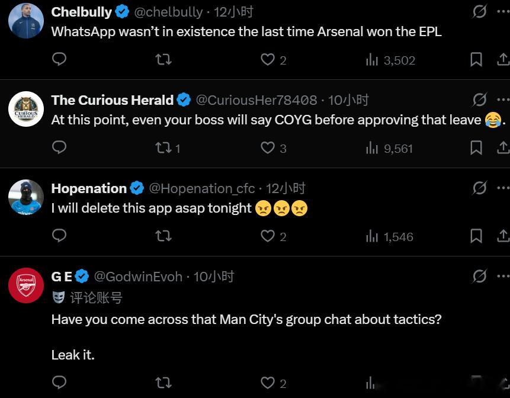Bookmark Hopenation's tweet
The height and width of the screenshot is (398, 510).
click(x=476, y=236)
